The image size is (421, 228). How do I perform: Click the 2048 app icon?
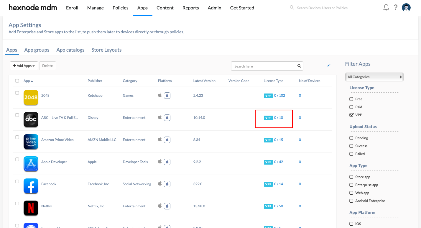[31, 97]
